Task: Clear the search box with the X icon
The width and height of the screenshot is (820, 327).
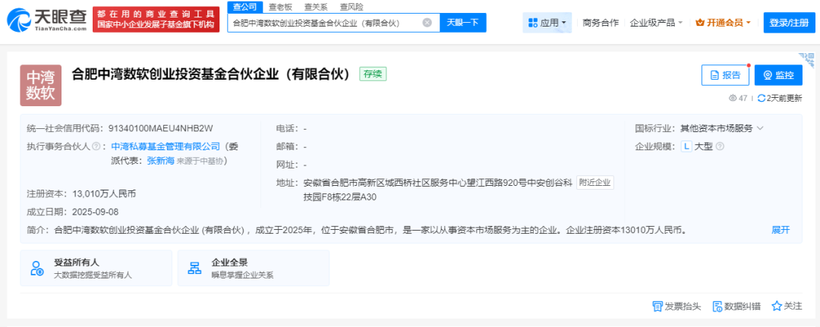Action: click(427, 23)
